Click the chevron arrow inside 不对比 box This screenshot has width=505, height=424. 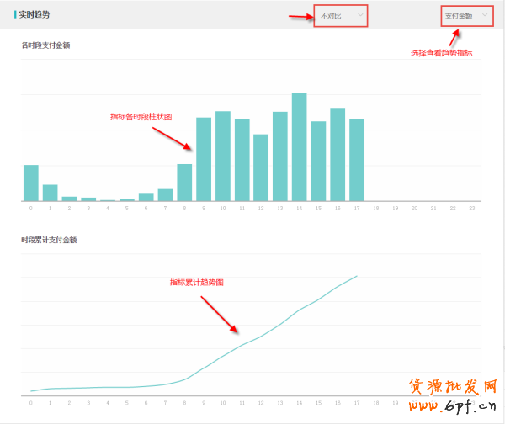[360, 15]
